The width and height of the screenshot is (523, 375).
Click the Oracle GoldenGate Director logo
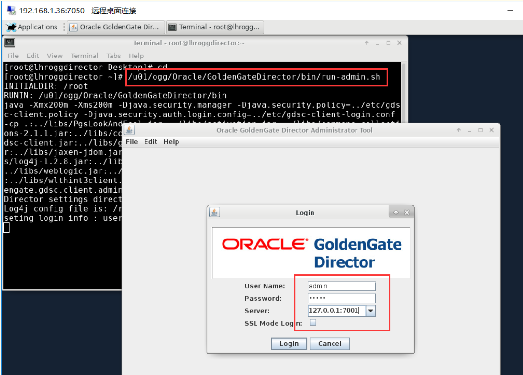pyautogui.click(x=311, y=253)
